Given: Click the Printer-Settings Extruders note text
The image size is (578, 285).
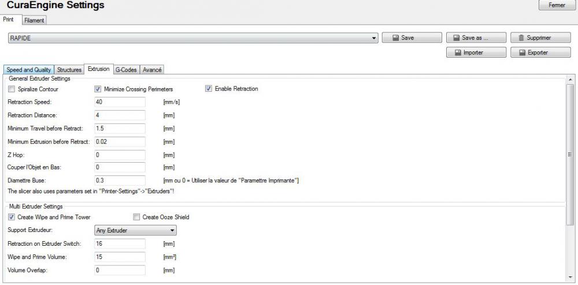Looking at the screenshot, I should point(91,192).
